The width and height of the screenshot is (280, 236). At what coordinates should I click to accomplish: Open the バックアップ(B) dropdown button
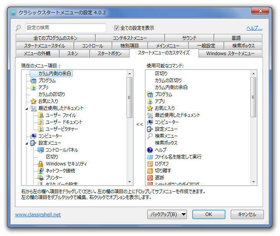[x=167, y=214]
